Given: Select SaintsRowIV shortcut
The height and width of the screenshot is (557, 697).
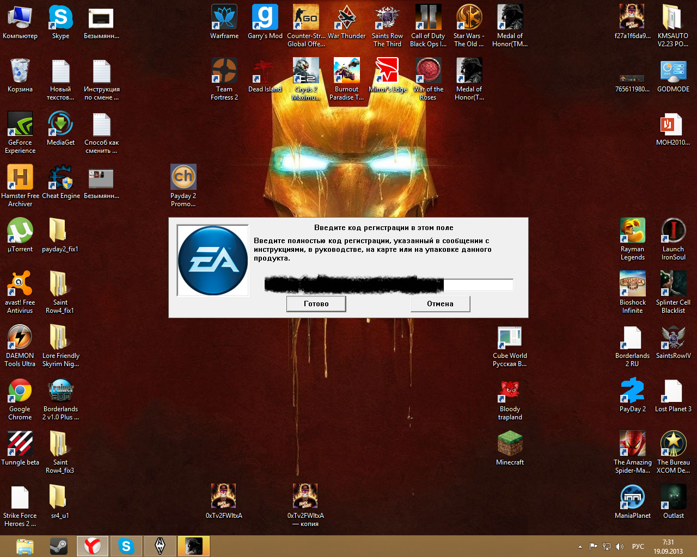Looking at the screenshot, I should coord(673,342).
